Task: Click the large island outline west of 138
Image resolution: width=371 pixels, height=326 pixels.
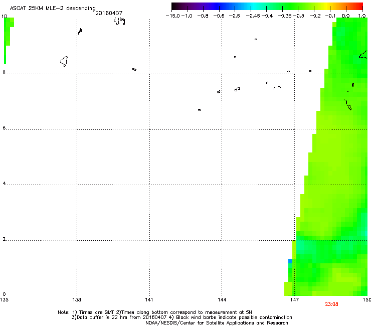Action: (64, 61)
